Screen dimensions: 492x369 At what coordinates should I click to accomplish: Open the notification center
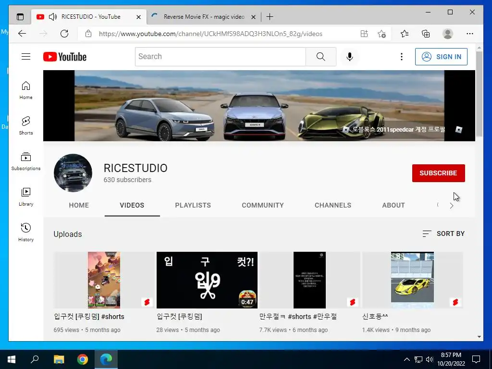476,359
